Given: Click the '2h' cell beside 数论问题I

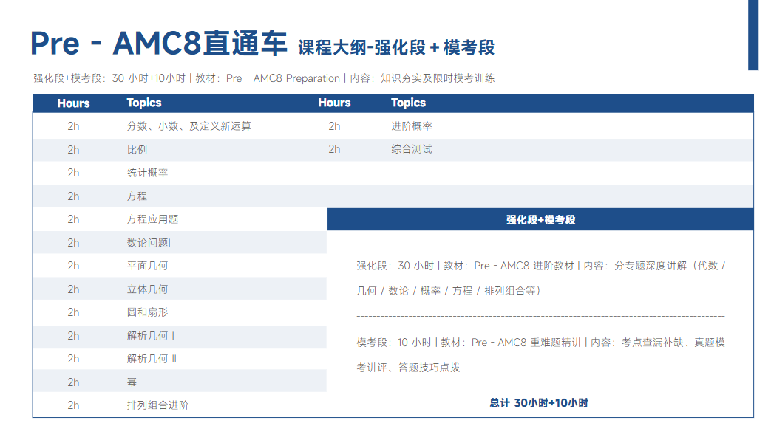Looking at the screenshot, I should coord(73,243).
